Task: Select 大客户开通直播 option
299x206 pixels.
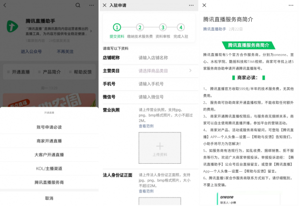Action: pyautogui.click(x=49, y=155)
